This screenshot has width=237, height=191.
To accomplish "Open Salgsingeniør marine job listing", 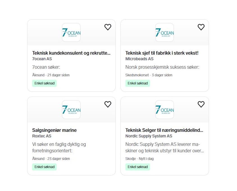I will [x=54, y=130].
